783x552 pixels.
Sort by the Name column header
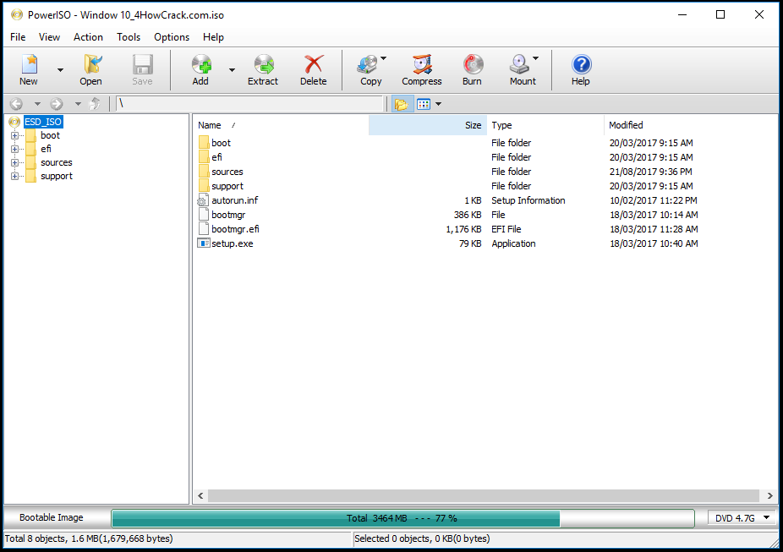[x=281, y=125]
